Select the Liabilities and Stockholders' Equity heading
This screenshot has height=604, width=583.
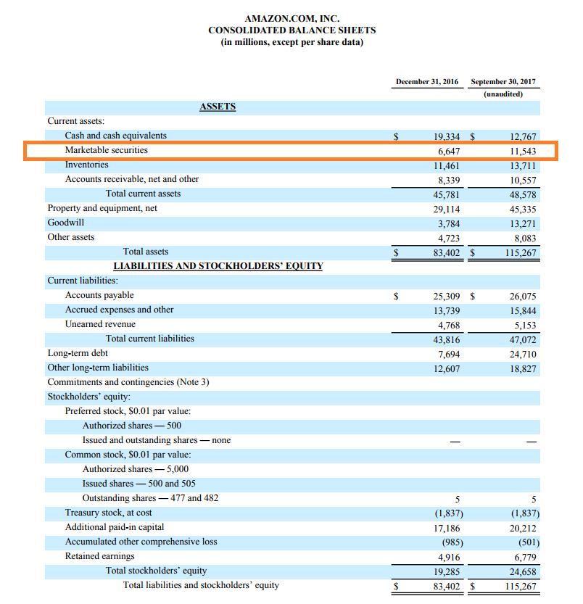tap(218, 266)
